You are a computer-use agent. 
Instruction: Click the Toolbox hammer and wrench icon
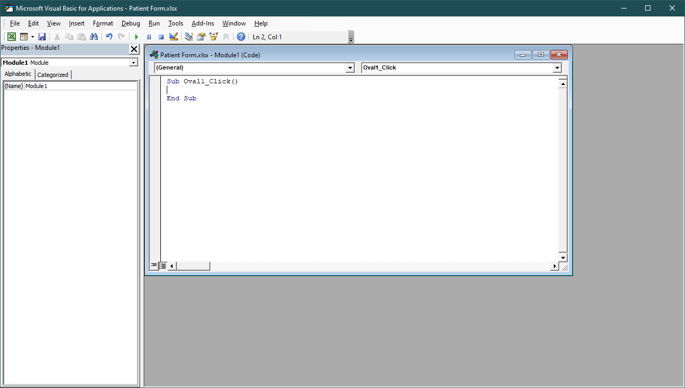226,37
